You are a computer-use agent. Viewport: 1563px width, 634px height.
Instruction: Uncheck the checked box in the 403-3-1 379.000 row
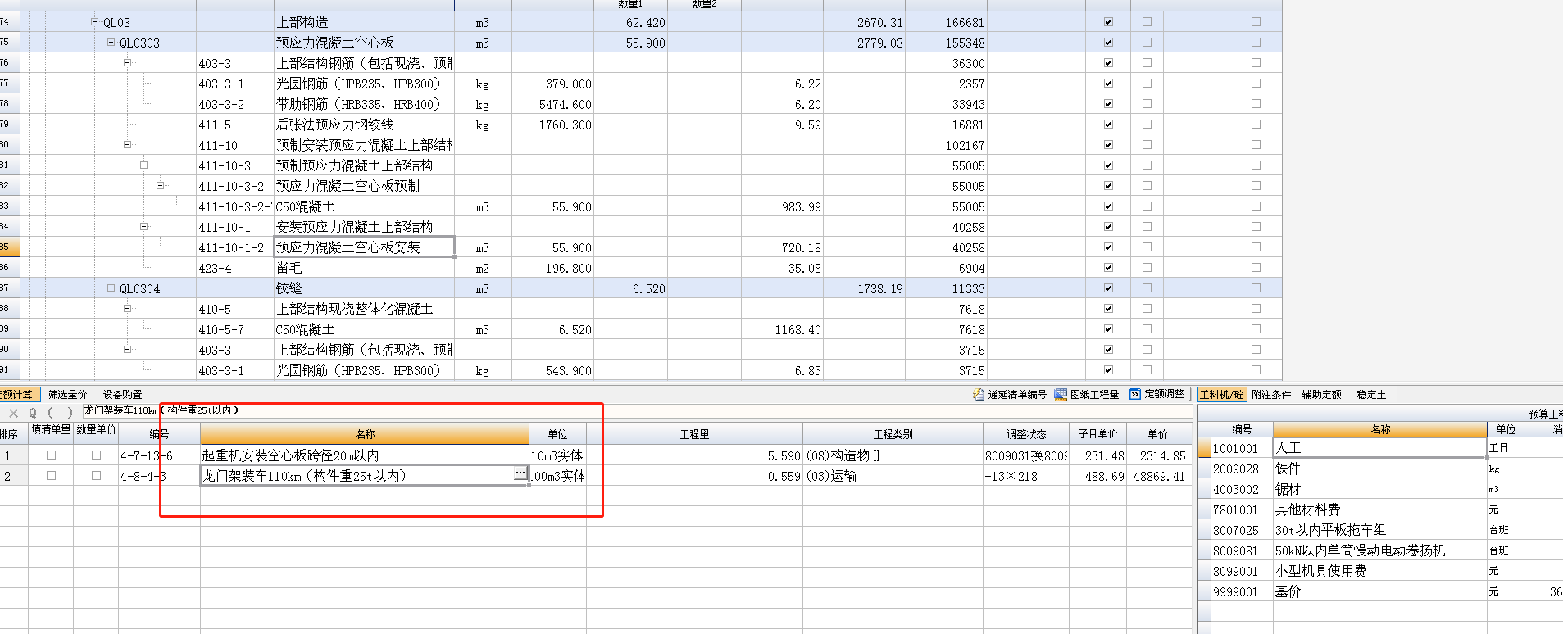[x=1108, y=84]
